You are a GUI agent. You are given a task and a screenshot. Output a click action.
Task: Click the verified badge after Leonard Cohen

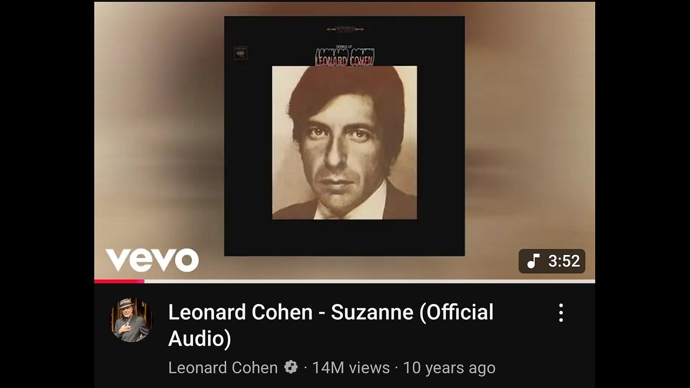point(291,368)
